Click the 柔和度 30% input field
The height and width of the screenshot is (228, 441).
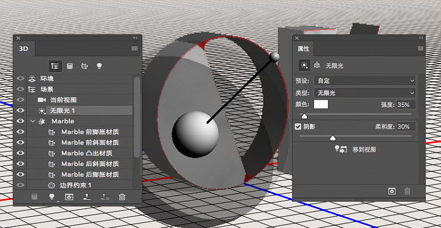406,127
